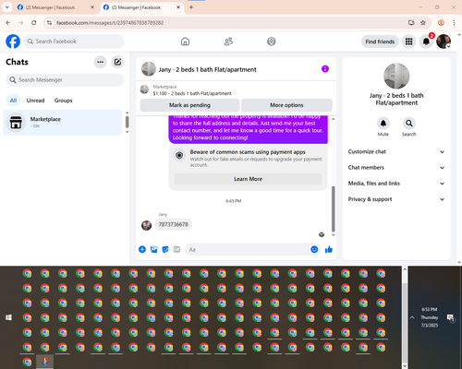The height and width of the screenshot is (369, 462).
Task: Reload the page in Chrome
Action: 34,22
